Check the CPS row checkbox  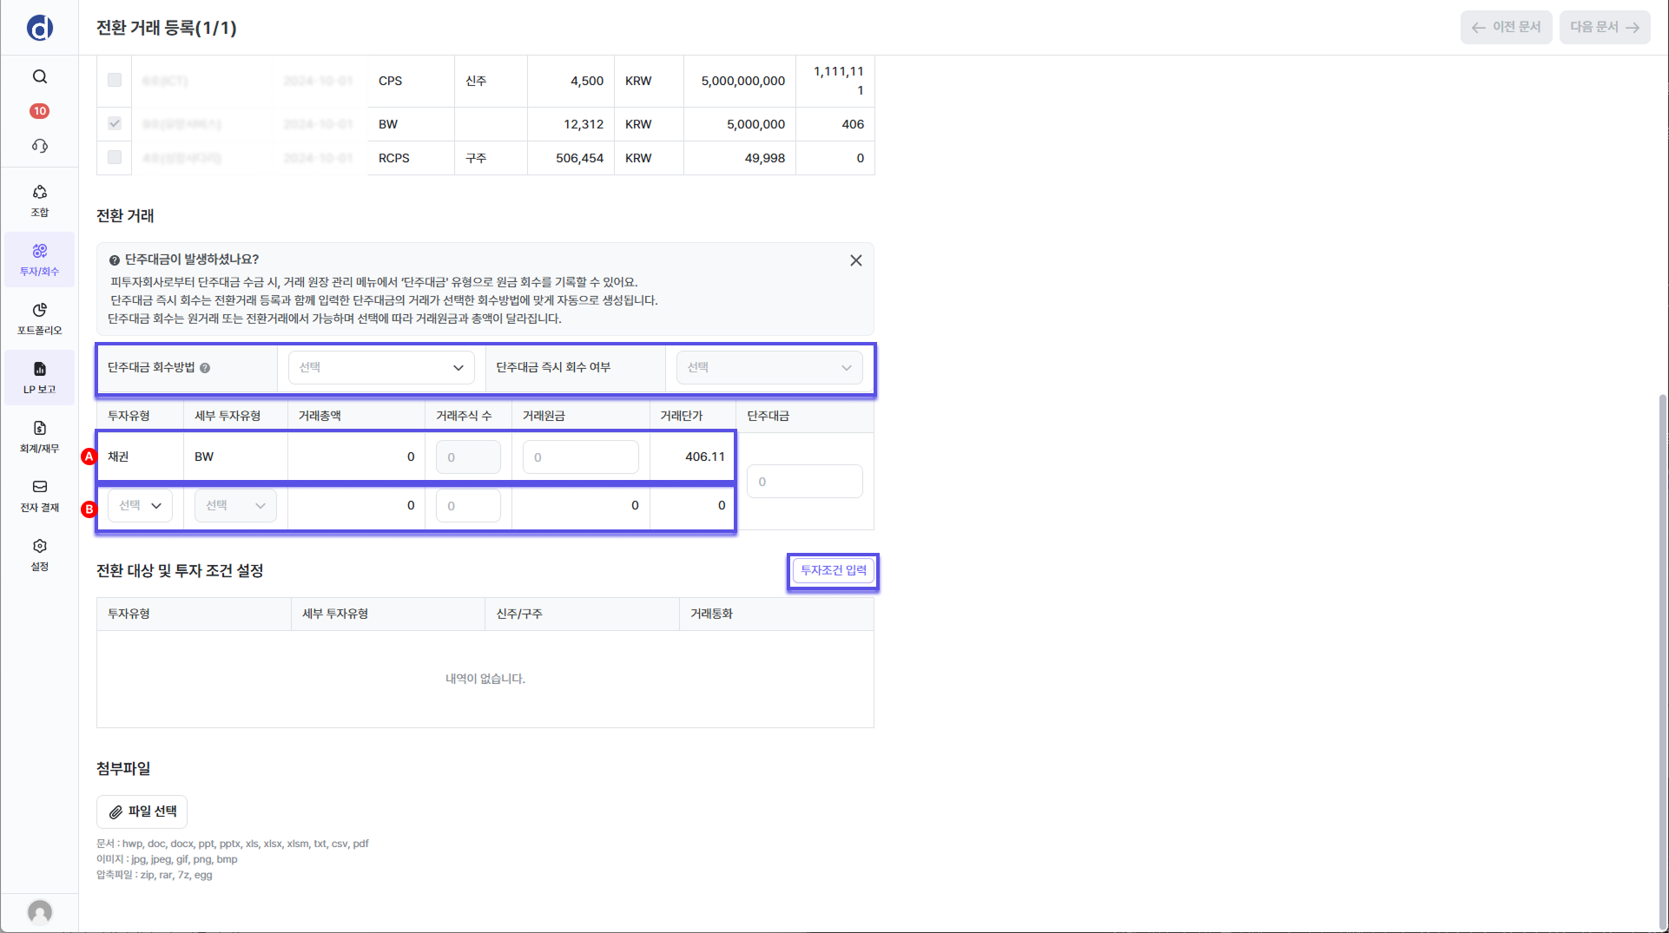click(115, 80)
